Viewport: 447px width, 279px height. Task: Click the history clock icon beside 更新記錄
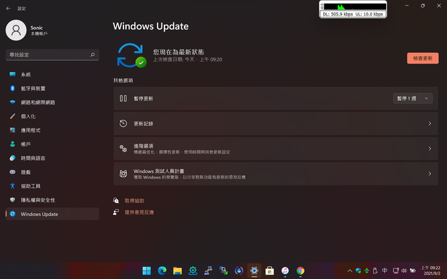coord(123,123)
